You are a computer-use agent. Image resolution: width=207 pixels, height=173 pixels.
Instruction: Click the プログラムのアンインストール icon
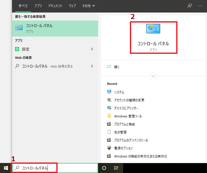pyautogui.click(x=109, y=140)
